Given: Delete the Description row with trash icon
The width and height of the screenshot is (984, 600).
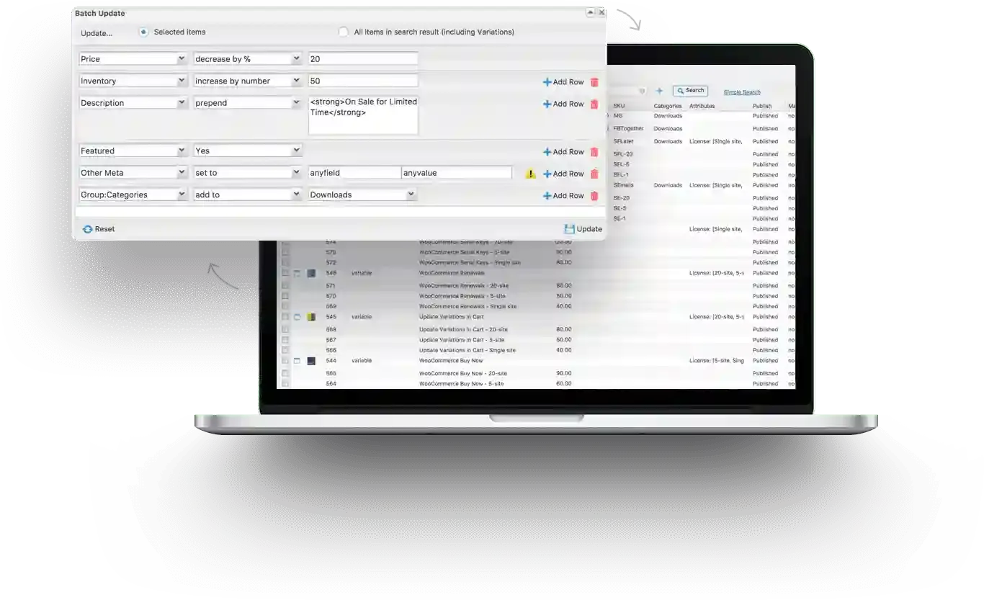Looking at the screenshot, I should (594, 104).
